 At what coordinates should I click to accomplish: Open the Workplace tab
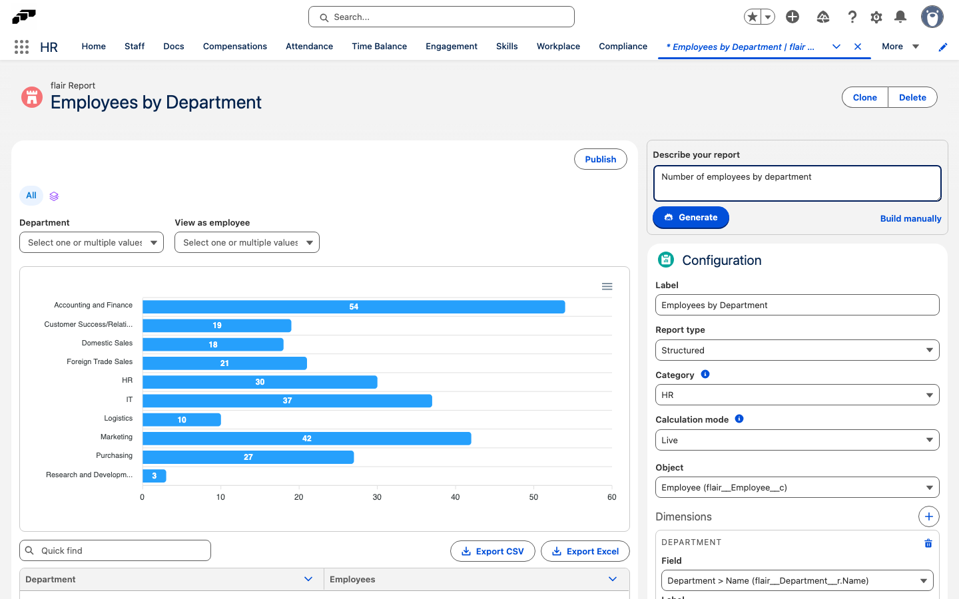559,47
